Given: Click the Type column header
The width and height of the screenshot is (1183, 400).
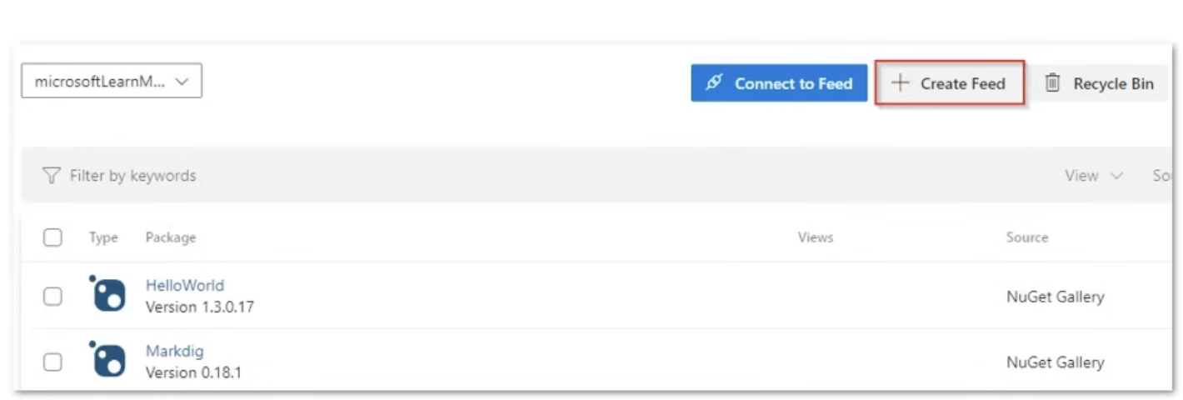Looking at the screenshot, I should (103, 237).
